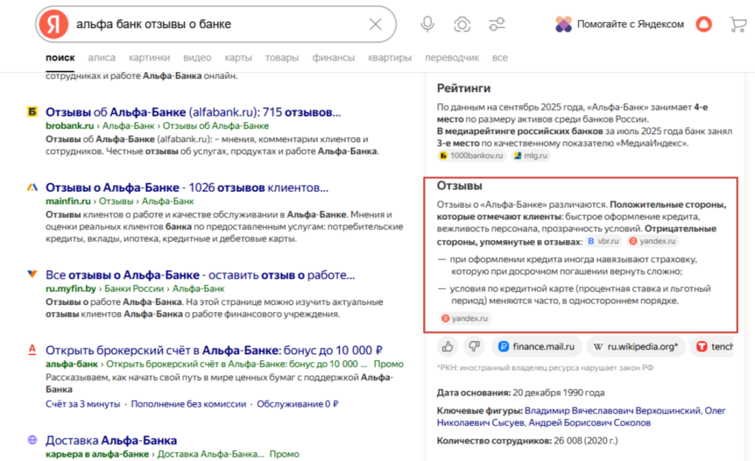Launch Alice assistant via the red orb icon
755x461 pixels.
[x=703, y=24]
